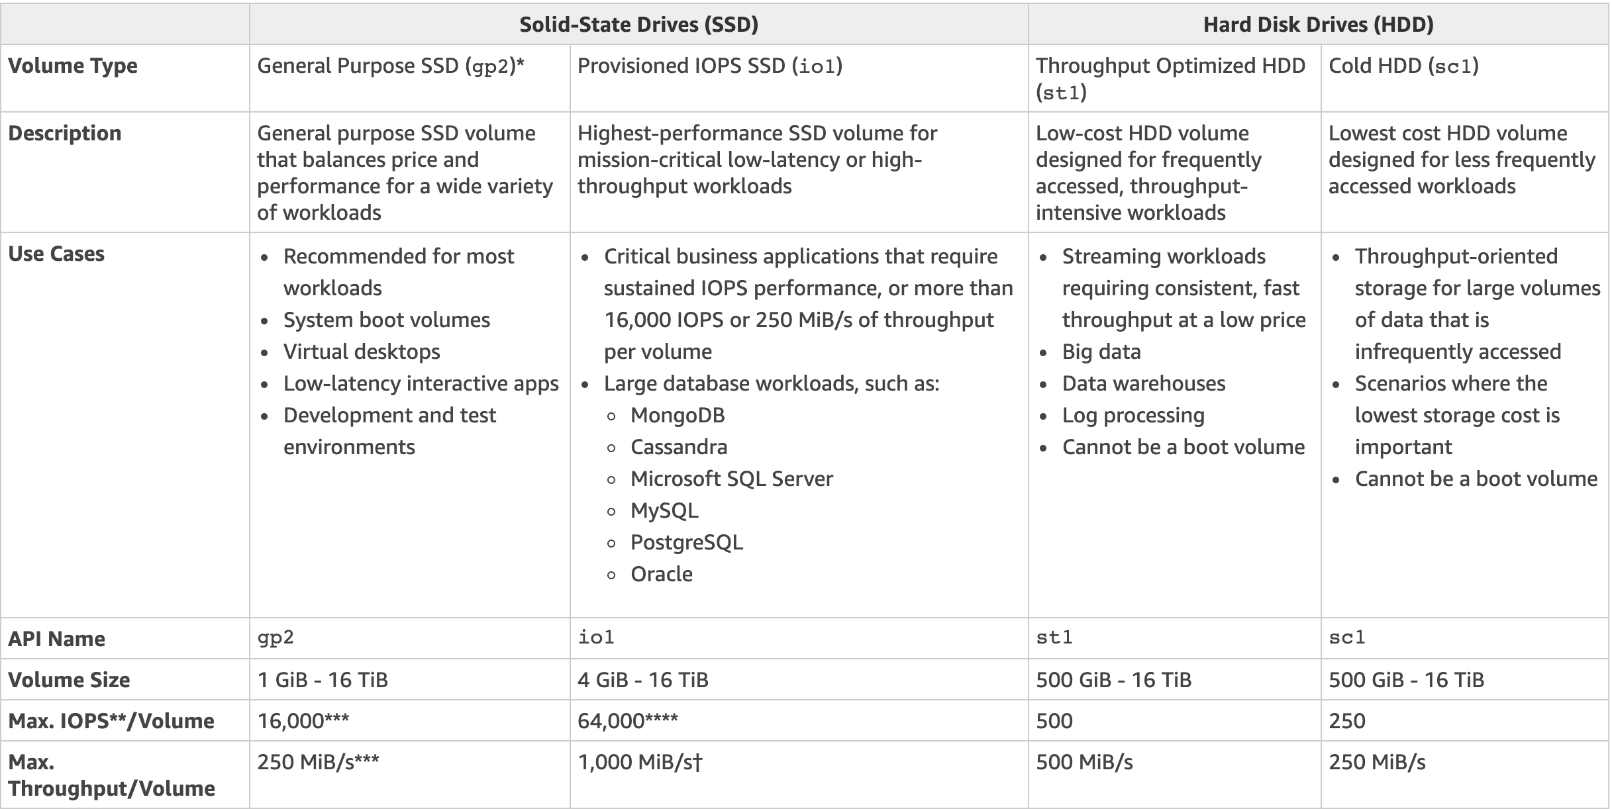1612x809 pixels.
Task: Click 'Streaming workloads requiring consistent' bullet
Action: pyautogui.click(x=1184, y=288)
